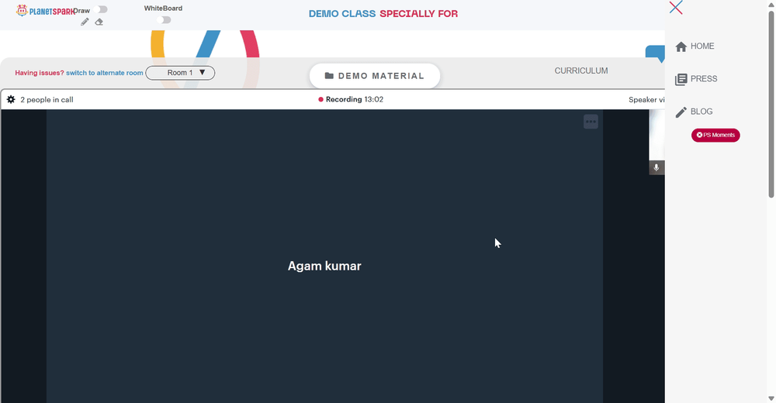This screenshot has height=403, width=776.
Task: Open Press in side menu
Action: click(x=696, y=78)
